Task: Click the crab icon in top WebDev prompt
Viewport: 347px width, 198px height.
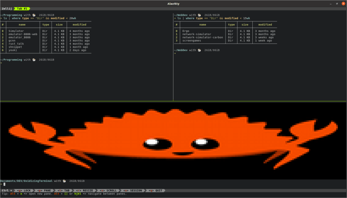Action: click(x=200, y=15)
